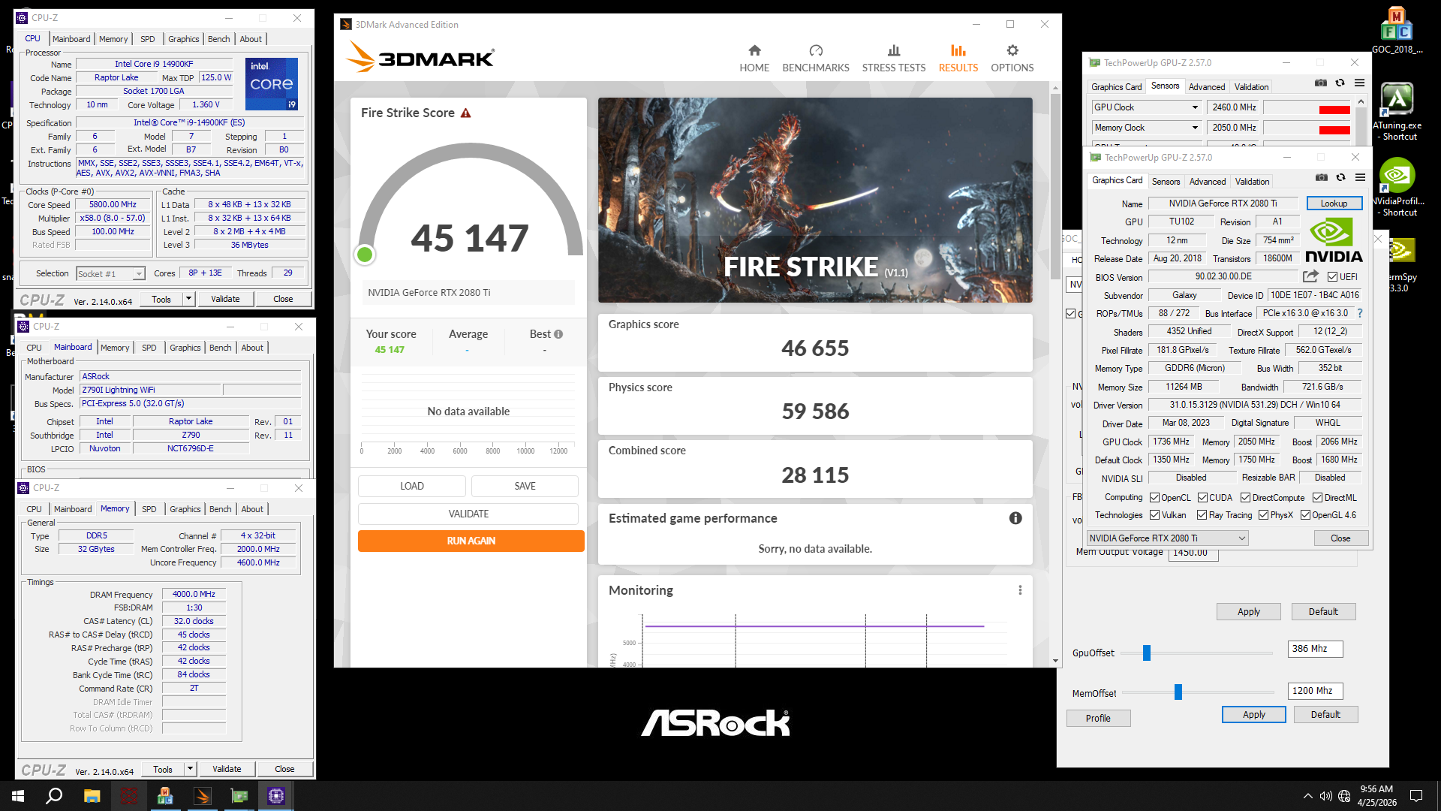Image resolution: width=1441 pixels, height=811 pixels.
Task: Toggle the DirectML checkbox
Action: click(1317, 498)
